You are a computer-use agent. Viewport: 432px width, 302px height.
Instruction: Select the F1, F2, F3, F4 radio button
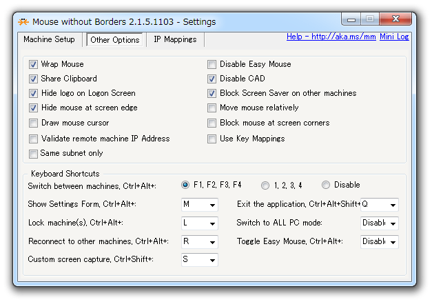[x=185, y=185]
